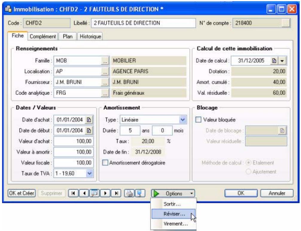
Task: Click the button beside N° de compte field
Action: pos(286,23)
